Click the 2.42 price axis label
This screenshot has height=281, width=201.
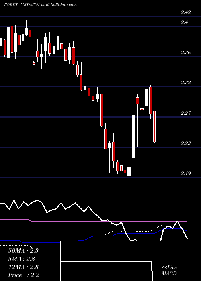coord(186,12)
